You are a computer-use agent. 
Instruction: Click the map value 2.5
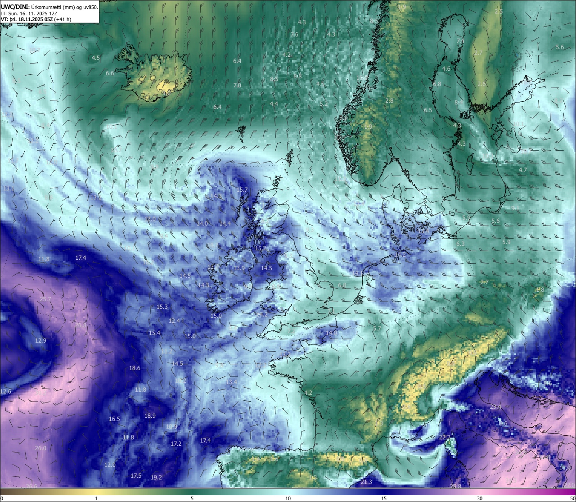[x=498, y=11]
